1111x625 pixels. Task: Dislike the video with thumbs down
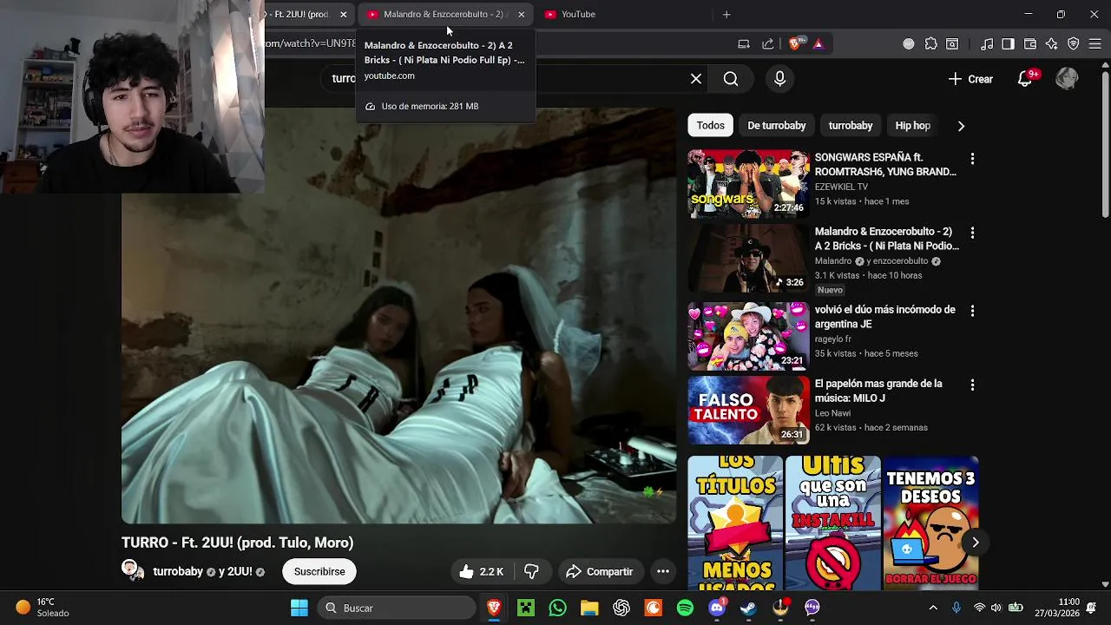[x=531, y=571]
